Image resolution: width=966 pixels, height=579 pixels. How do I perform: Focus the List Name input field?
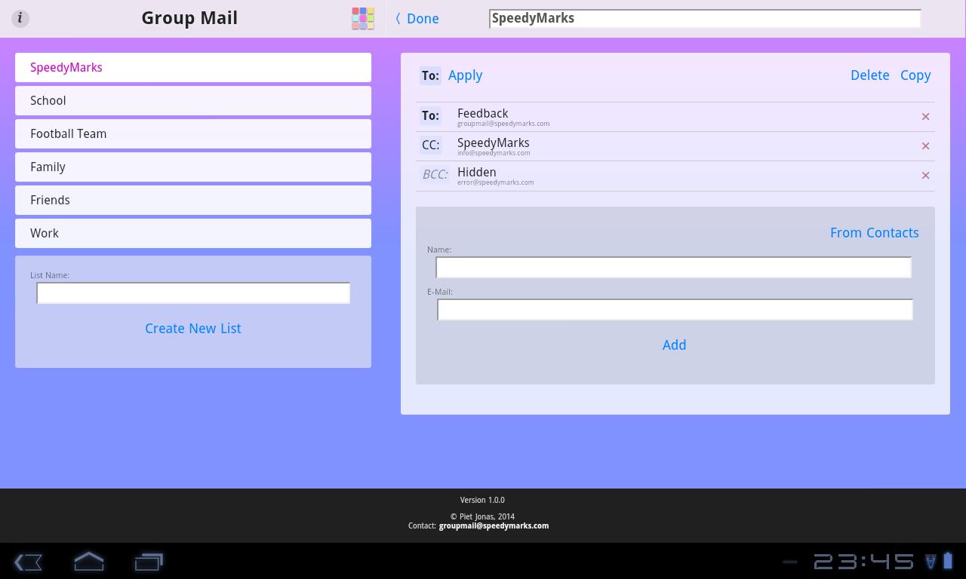click(193, 293)
